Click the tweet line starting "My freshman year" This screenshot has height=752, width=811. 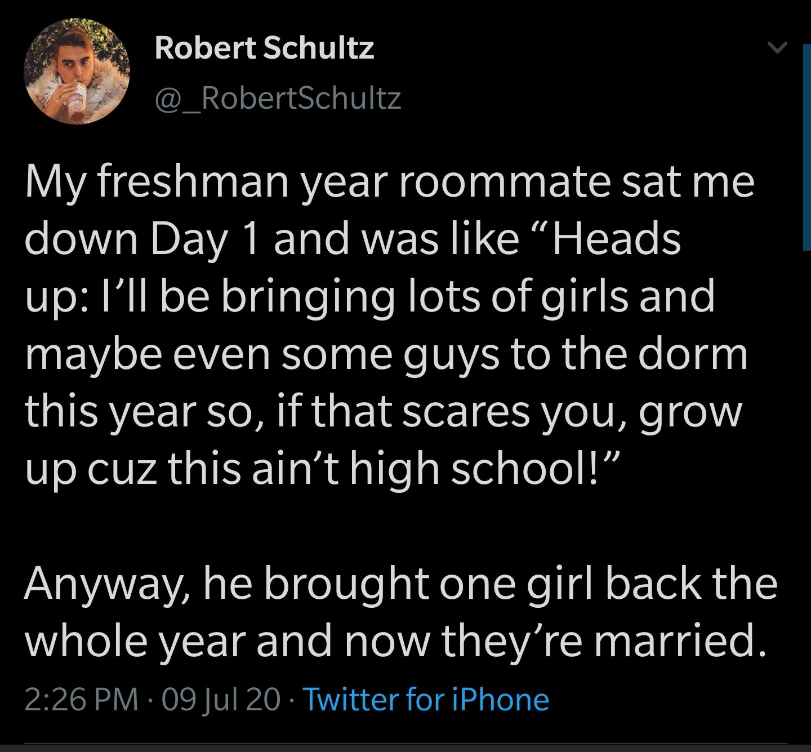pyautogui.click(x=389, y=183)
